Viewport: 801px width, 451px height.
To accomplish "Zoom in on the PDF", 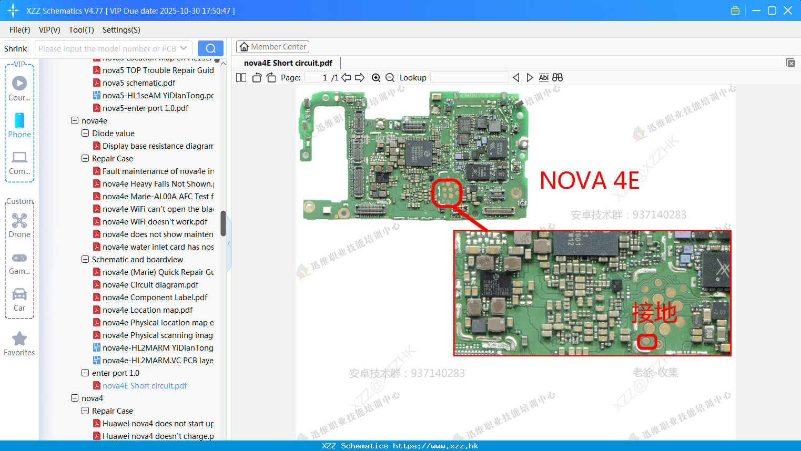I will coord(376,78).
